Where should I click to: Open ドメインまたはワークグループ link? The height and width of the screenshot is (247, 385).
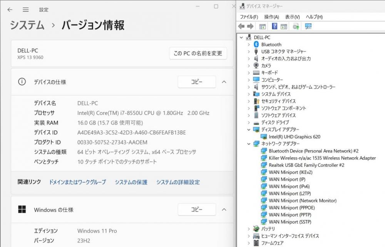coord(78,182)
